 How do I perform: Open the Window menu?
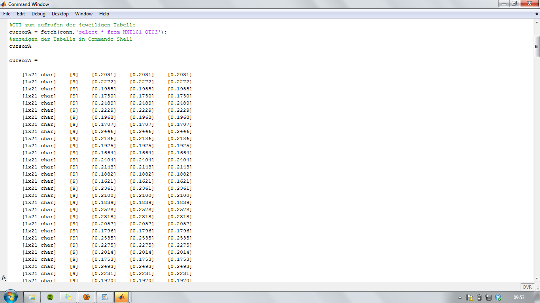pyautogui.click(x=84, y=14)
